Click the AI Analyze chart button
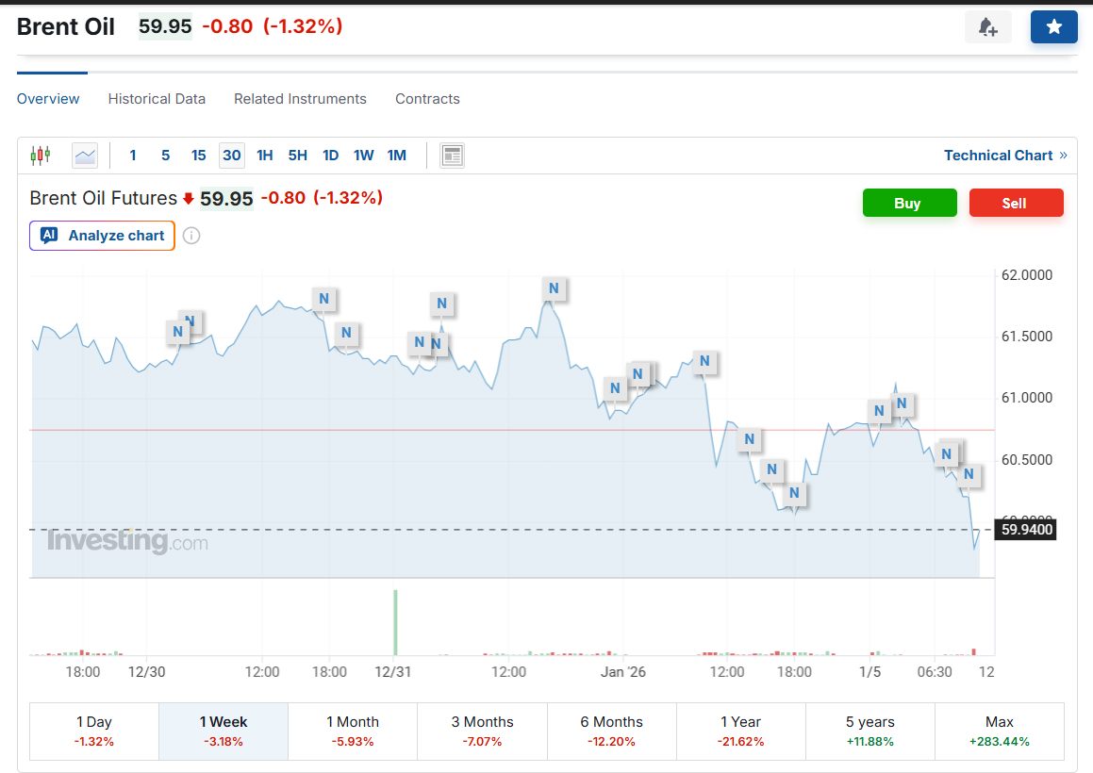This screenshot has height=773, width=1093. point(103,236)
